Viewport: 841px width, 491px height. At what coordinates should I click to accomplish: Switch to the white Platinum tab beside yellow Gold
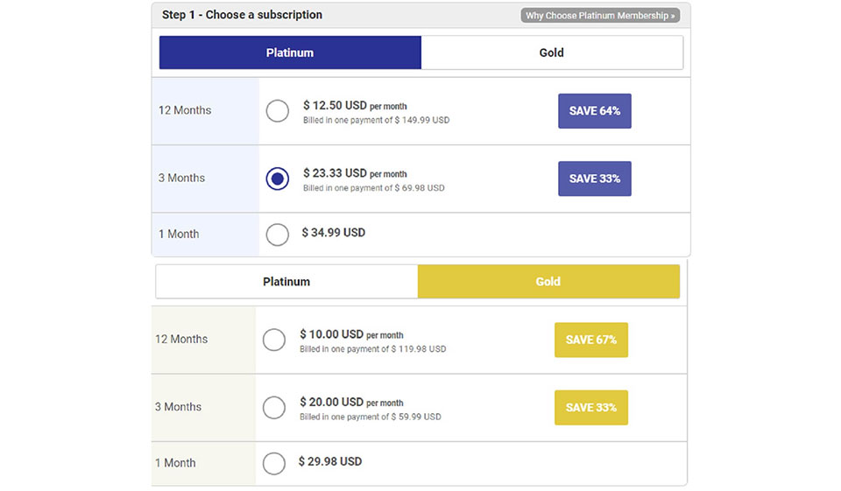(x=286, y=282)
